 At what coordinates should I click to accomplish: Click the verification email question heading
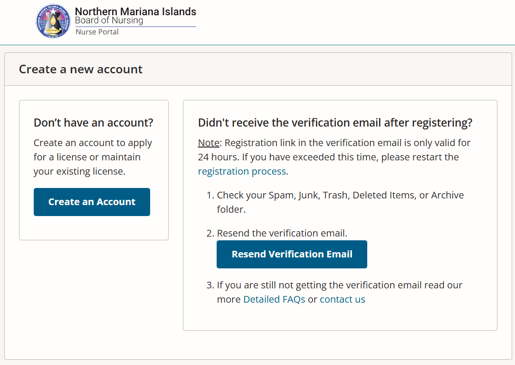pyautogui.click(x=335, y=122)
